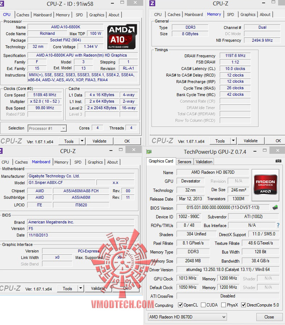
Task: Click the Socket FM2 (904) package field
Action: [66, 40]
